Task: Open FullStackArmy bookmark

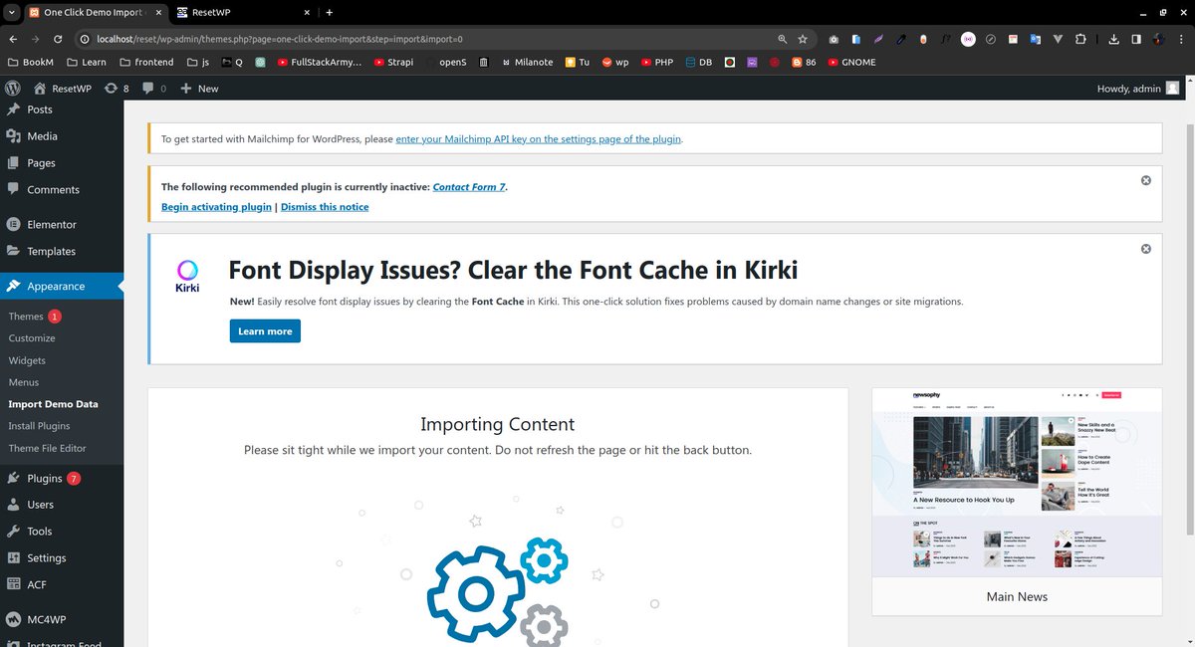Action: coord(320,62)
